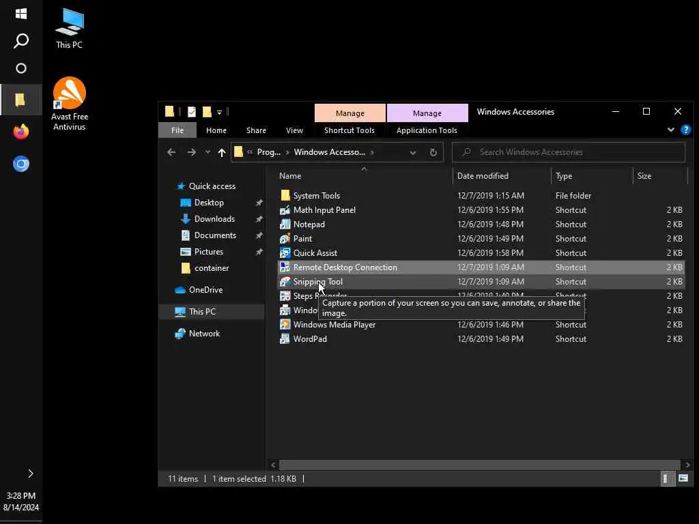Select OneDrive in the navigation pane

click(199, 290)
